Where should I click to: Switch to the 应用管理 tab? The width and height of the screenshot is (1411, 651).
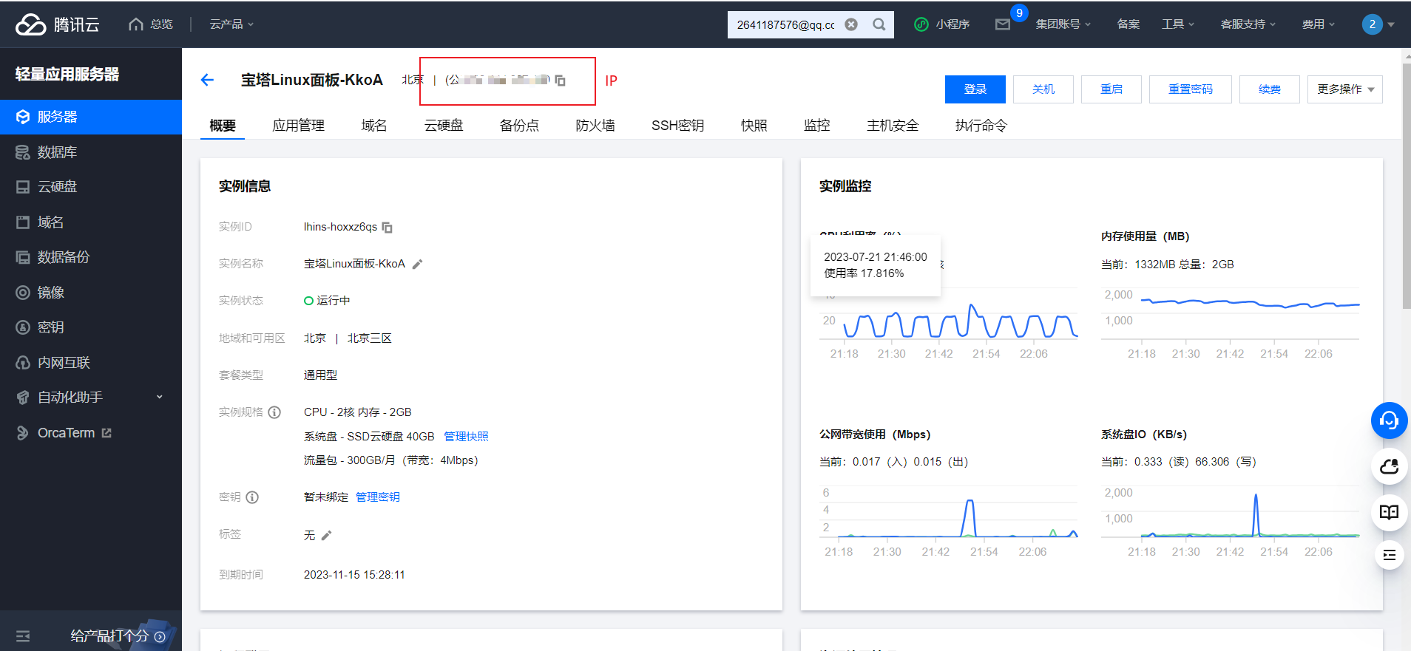298,126
